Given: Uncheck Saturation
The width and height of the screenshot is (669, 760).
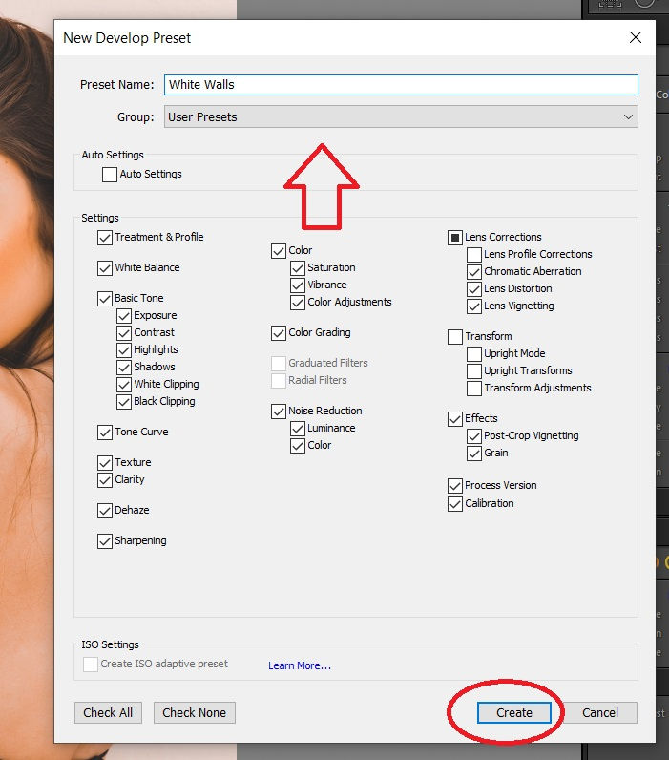Looking at the screenshot, I should 298,268.
